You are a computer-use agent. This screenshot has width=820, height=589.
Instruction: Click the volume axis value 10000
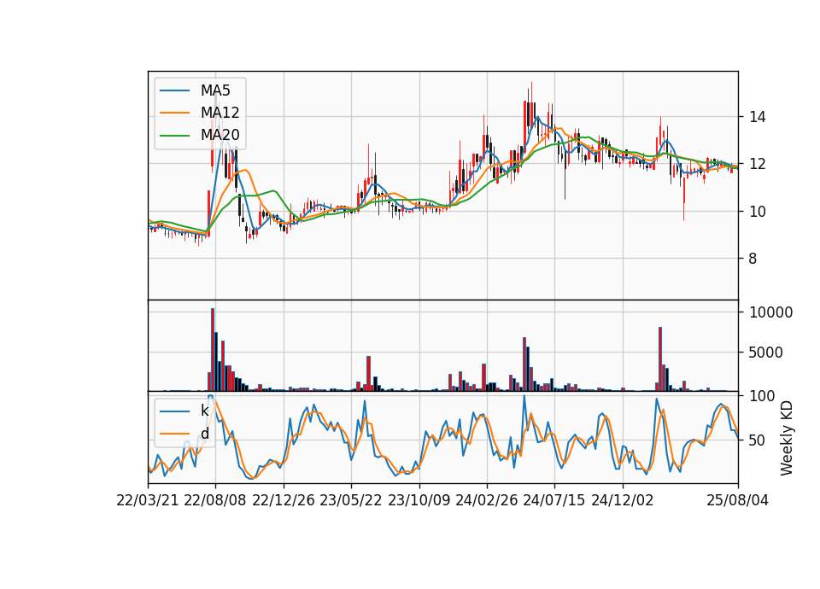pyautogui.click(x=770, y=312)
